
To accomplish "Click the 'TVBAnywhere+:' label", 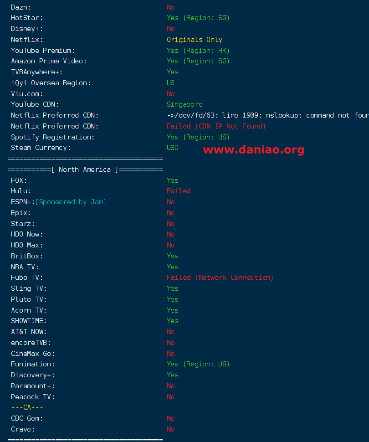I will point(36,72).
